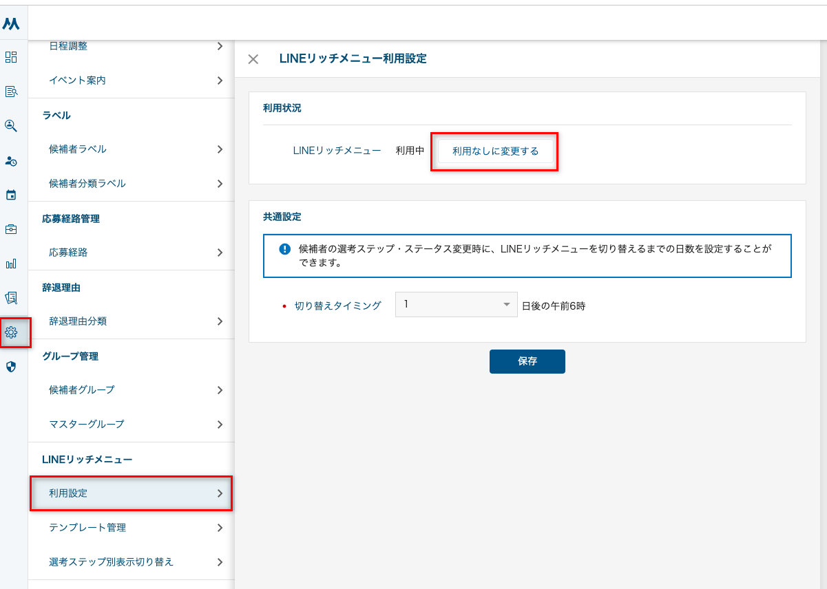This screenshot has width=827, height=589.
Task: Click the logo icon at top of sidebar
Action: click(11, 24)
